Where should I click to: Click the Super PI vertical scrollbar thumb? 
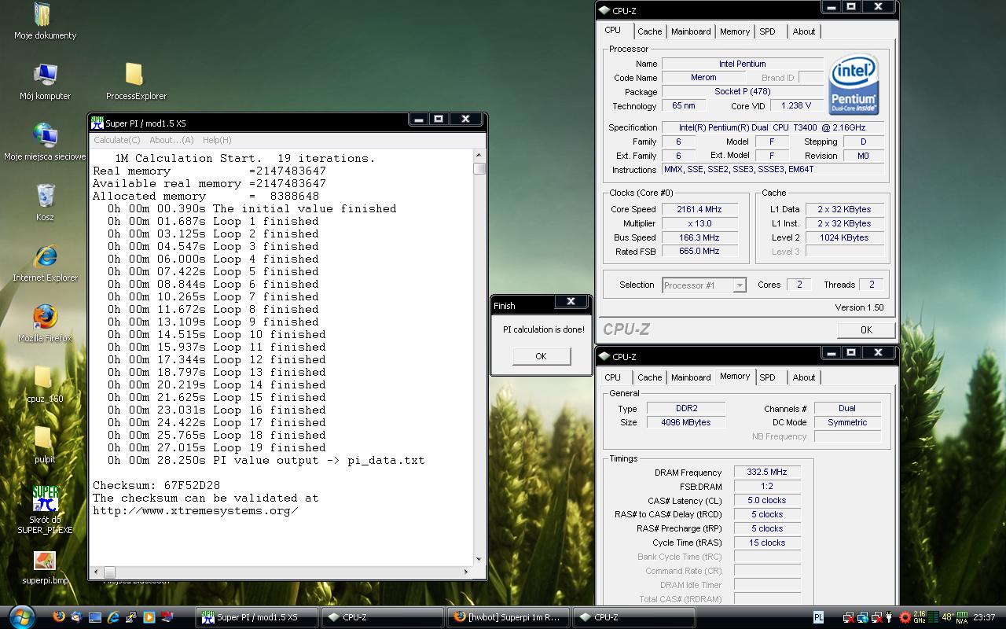[479, 168]
